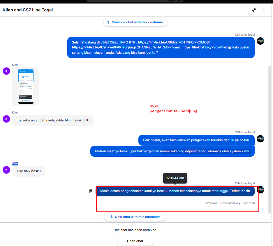Go to previous chat with this customer
Image resolution: width=273 pixels, height=246 pixels.
coord(135,22)
